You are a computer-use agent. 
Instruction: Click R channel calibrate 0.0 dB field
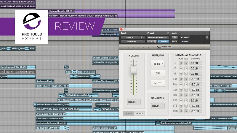point(196,74)
